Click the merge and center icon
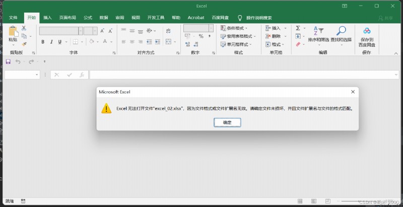The height and width of the screenshot is (207, 403). point(169,42)
